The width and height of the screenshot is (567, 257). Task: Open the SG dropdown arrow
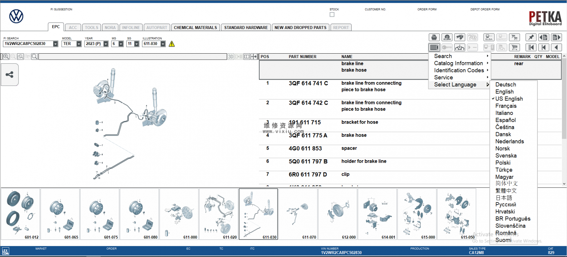pyautogui.click(x=137, y=44)
